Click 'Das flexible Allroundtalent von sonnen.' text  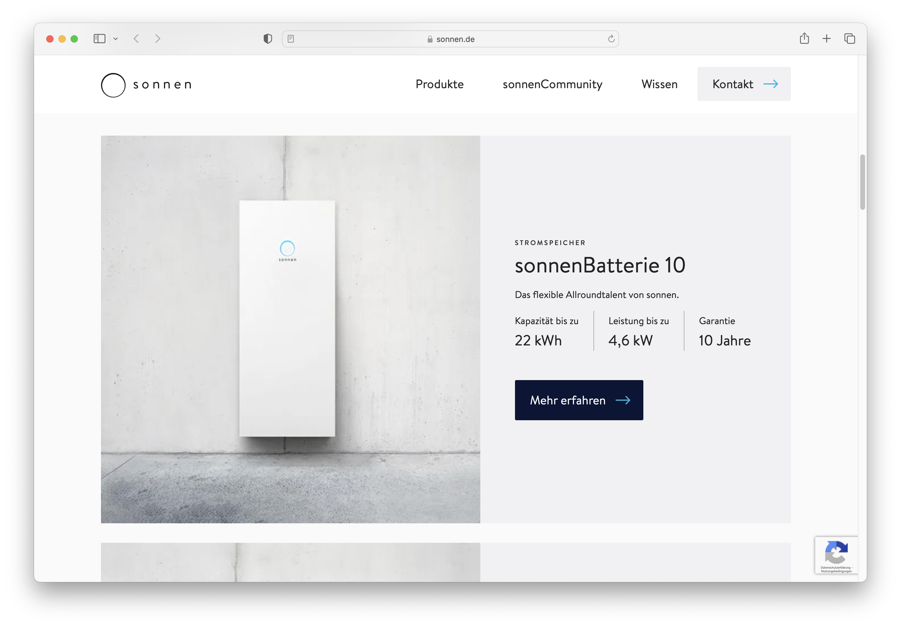[x=597, y=295]
